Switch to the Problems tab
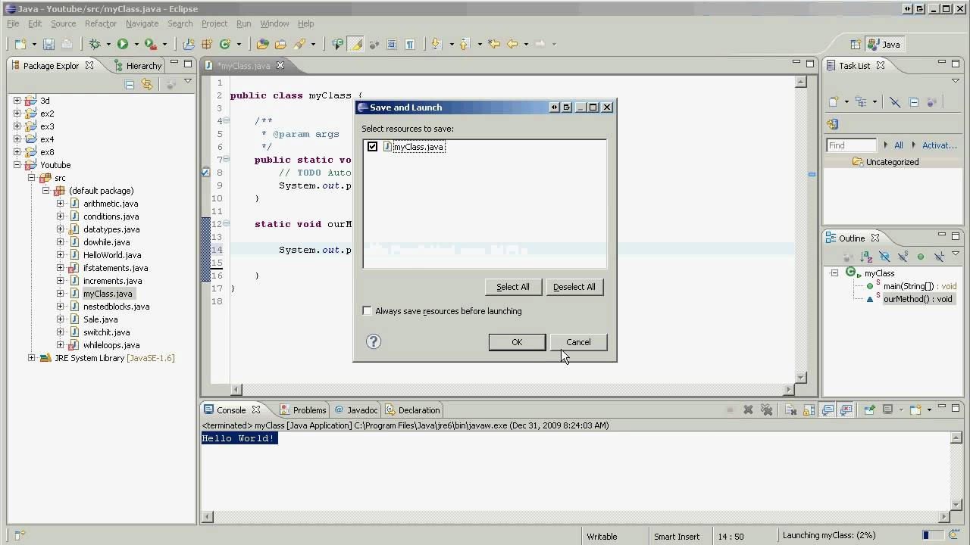 pyautogui.click(x=302, y=410)
